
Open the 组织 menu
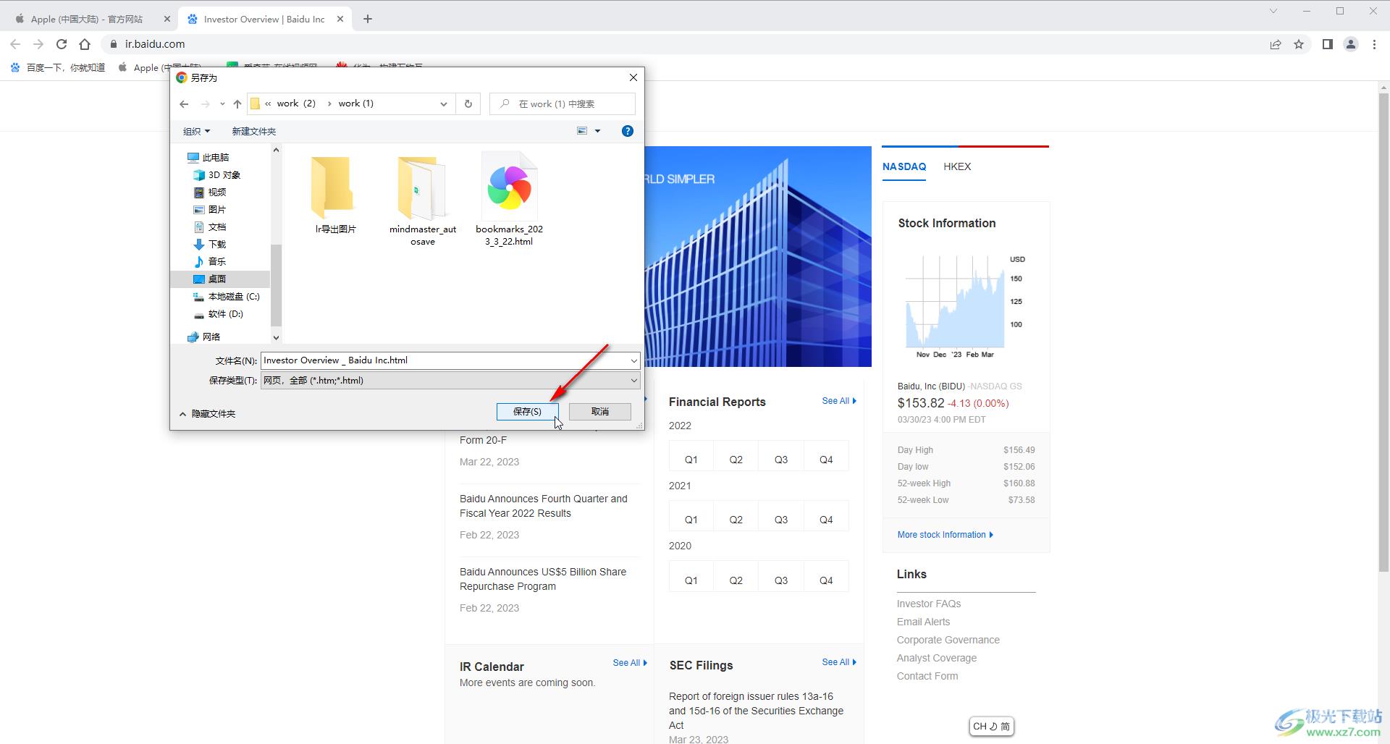196,131
